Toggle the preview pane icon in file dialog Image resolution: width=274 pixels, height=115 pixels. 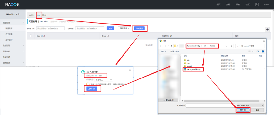coord(257,51)
